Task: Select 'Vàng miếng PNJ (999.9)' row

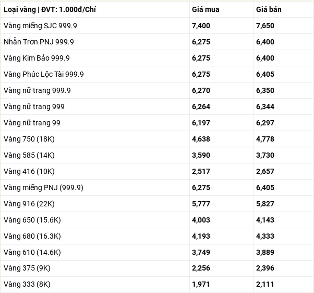Action: tap(157, 187)
